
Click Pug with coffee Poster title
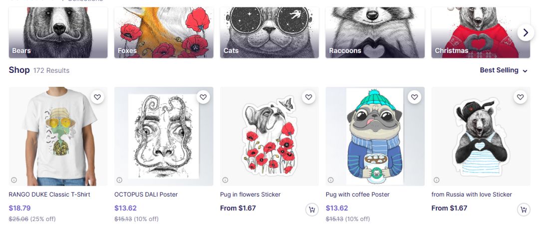[x=357, y=195]
